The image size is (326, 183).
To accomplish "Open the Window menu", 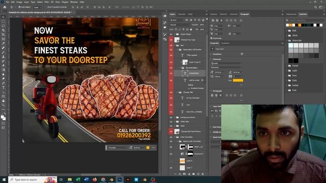I will (x=74, y=2).
